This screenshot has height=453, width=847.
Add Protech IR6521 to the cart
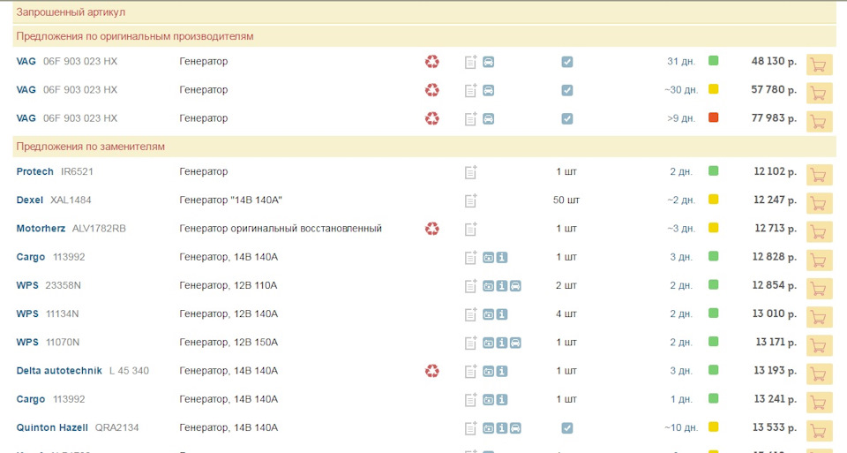(x=819, y=175)
